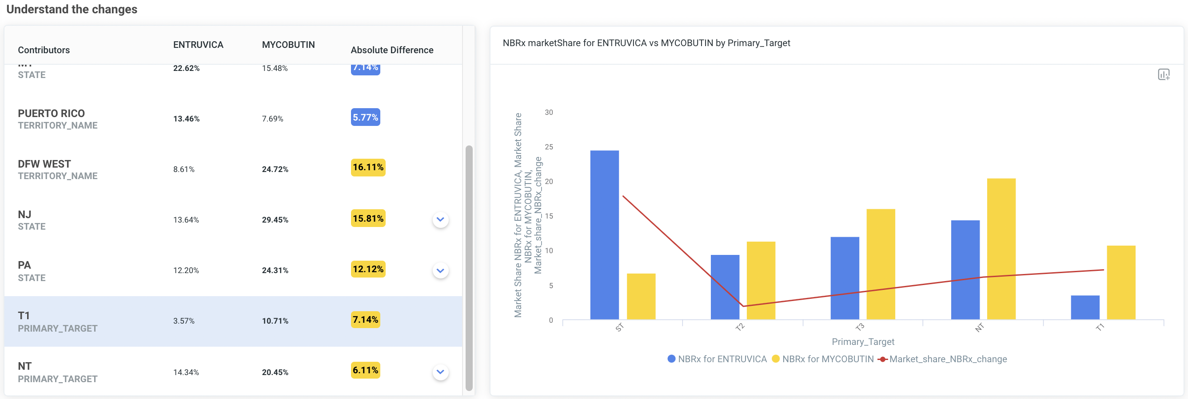Click the blue ENTRUVICA bar for T1

(1084, 307)
